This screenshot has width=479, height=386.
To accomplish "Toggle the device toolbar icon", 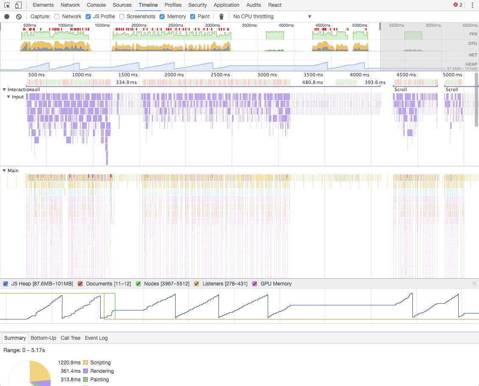I will point(18,5).
